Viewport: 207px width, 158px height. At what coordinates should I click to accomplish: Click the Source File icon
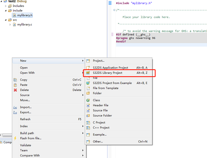(x=88, y=110)
